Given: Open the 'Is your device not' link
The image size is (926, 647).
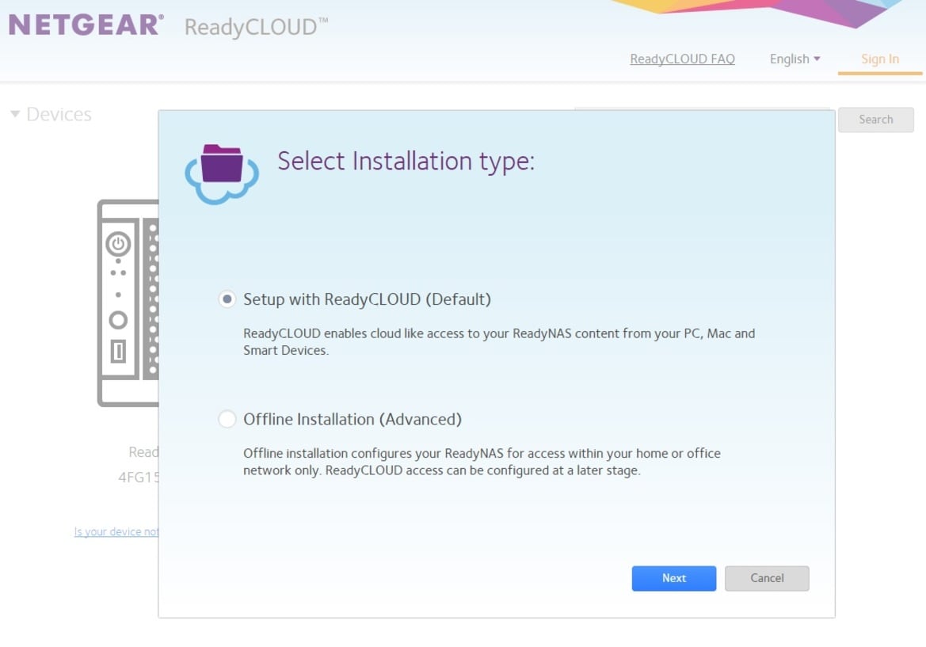Looking at the screenshot, I should tap(116, 532).
